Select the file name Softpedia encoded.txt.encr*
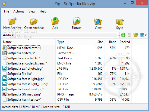Image resolution: width=149 pixels, height=111 pixels. 27,63
